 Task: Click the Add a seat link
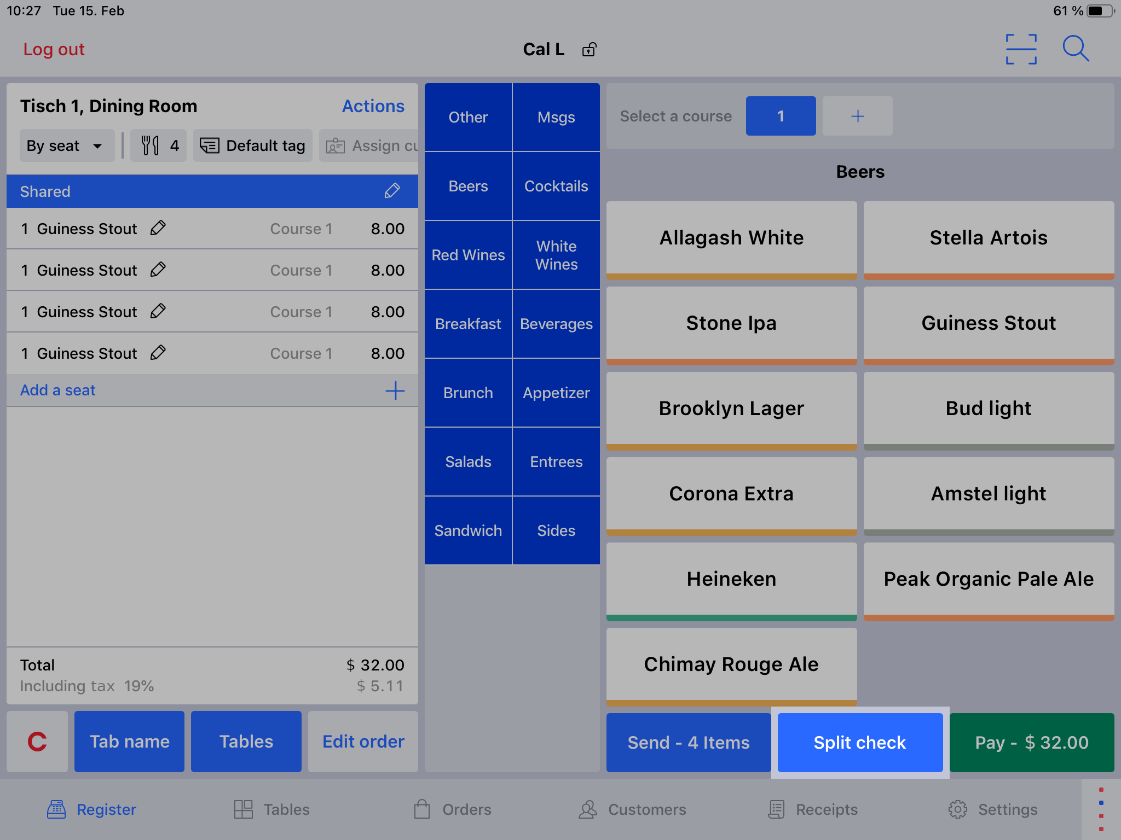pyautogui.click(x=57, y=390)
